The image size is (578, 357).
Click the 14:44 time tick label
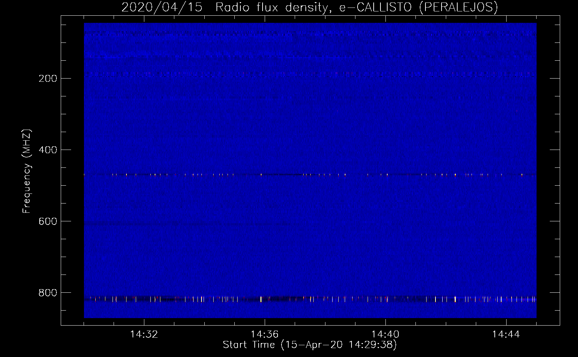point(506,334)
